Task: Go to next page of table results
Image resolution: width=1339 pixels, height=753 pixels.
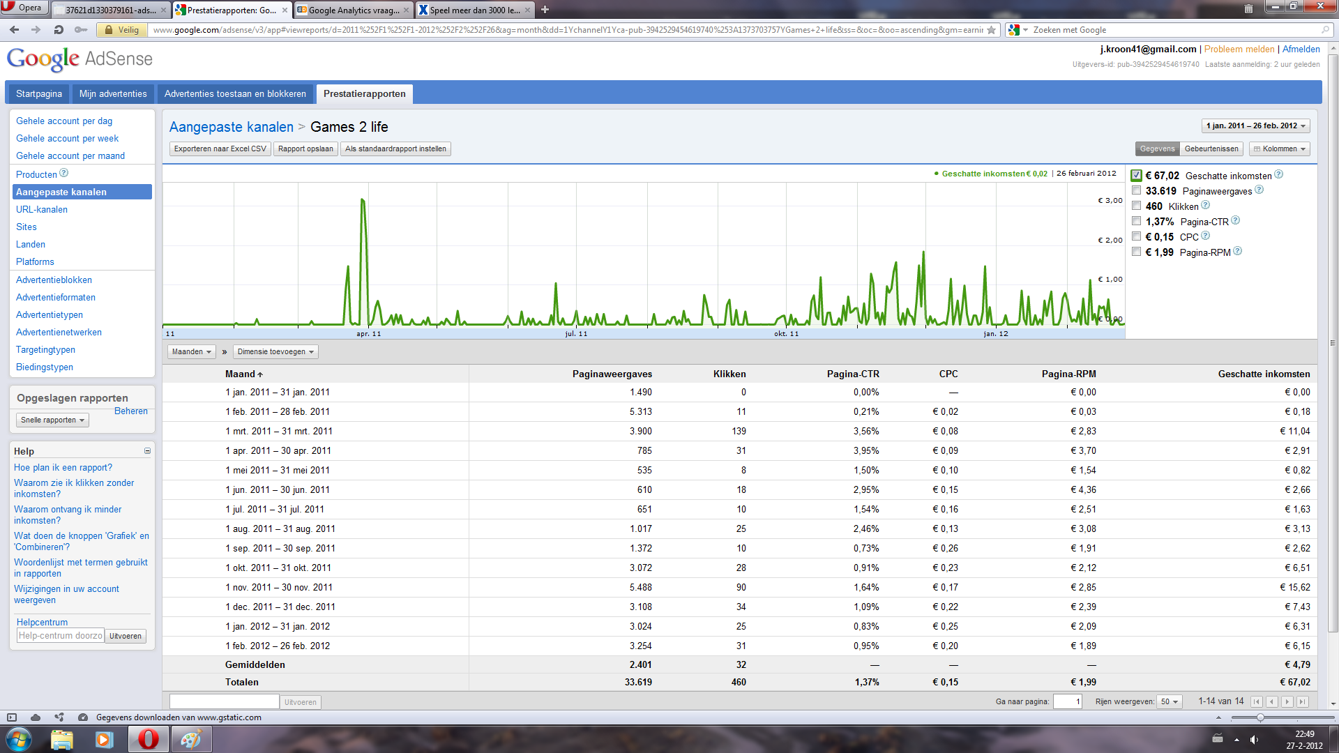Action: (1287, 702)
